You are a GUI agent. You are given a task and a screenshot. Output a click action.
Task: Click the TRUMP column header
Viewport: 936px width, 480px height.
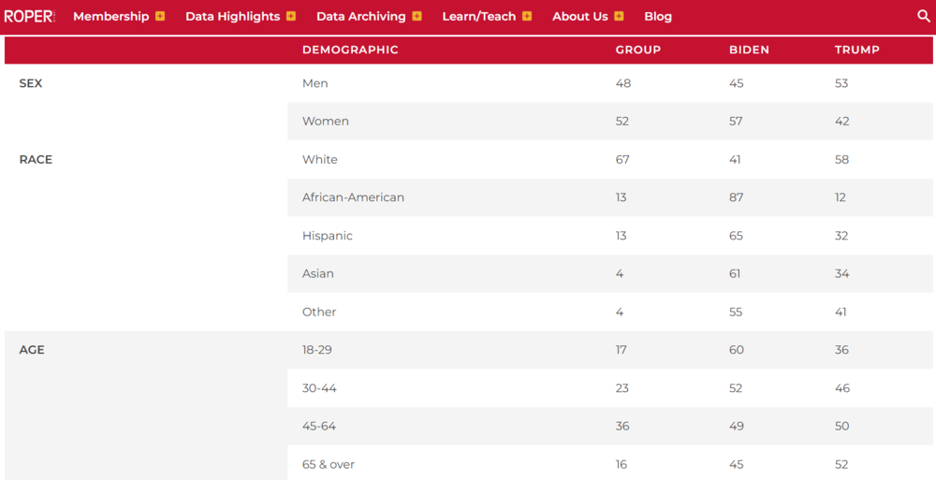[857, 50]
